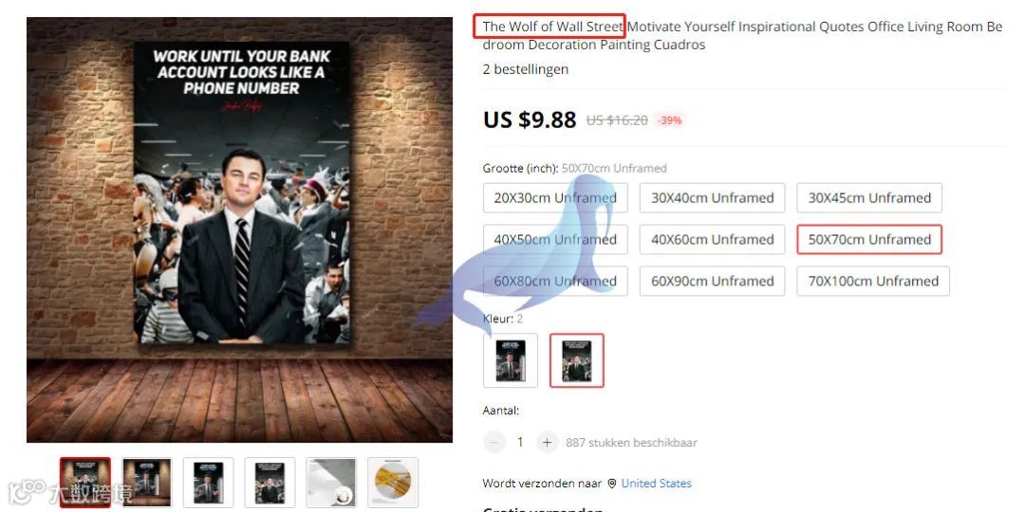Viewport: 1025px width, 512px height.
Task: Select the 30X40cm Unframed size
Action: 712,198
